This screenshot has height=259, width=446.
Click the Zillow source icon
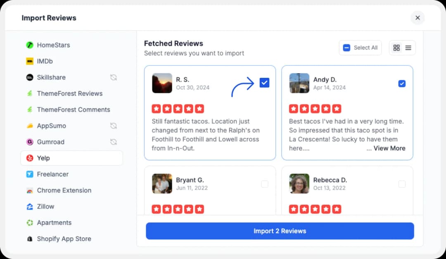[x=29, y=206]
